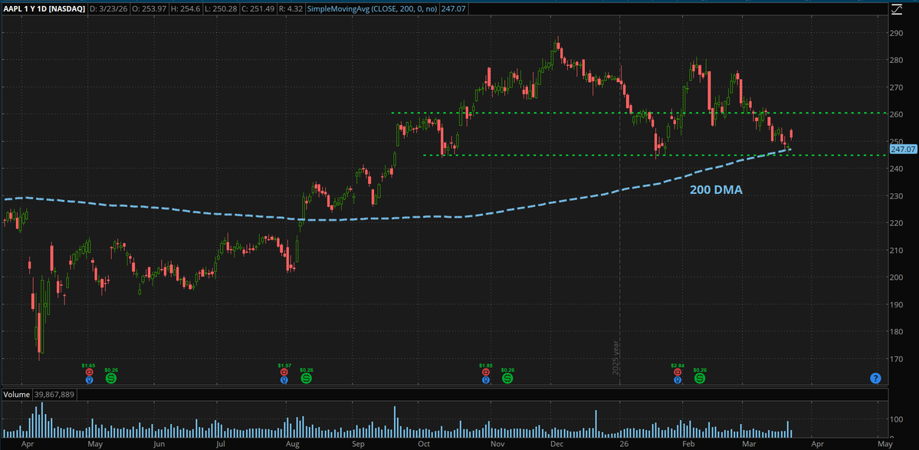The height and width of the screenshot is (450, 919).
Task: Select the $1.57 earnings phone icon near August
Action: (x=284, y=372)
